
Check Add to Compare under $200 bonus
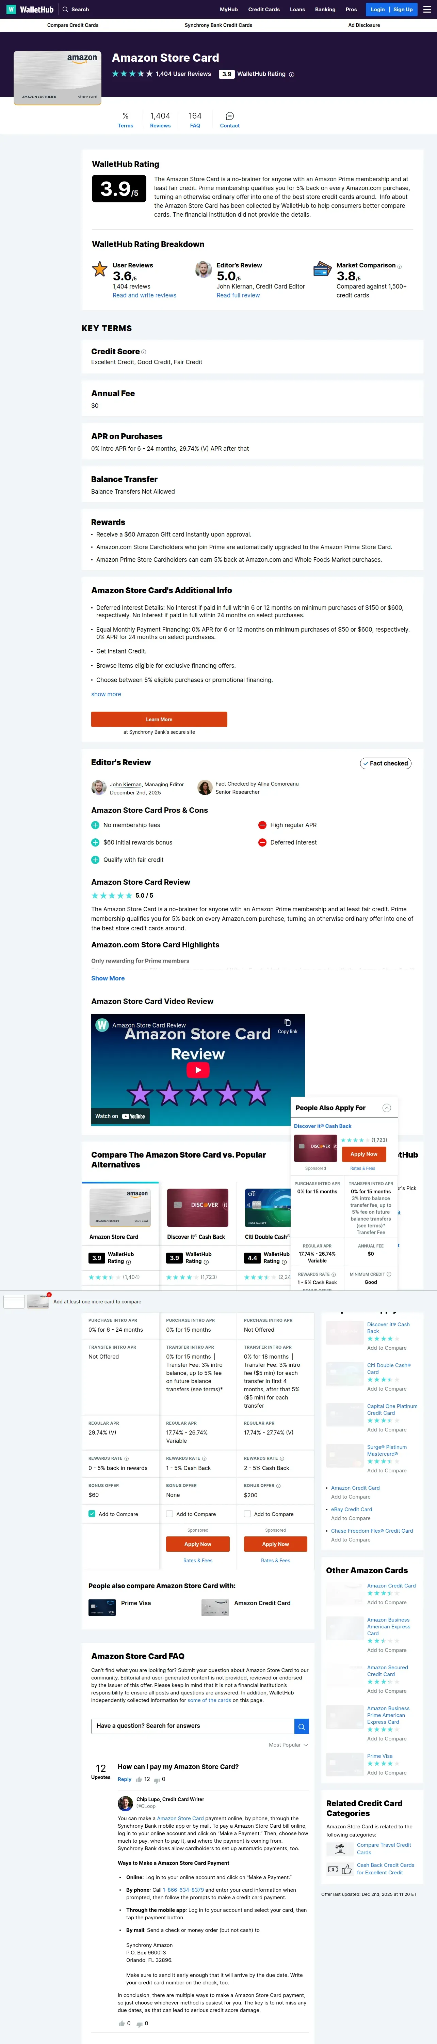pyautogui.click(x=247, y=1514)
